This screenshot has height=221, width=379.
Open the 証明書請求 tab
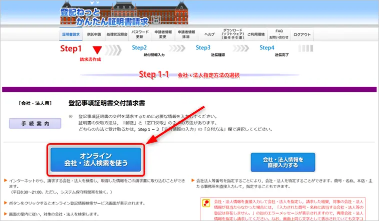[71, 35]
